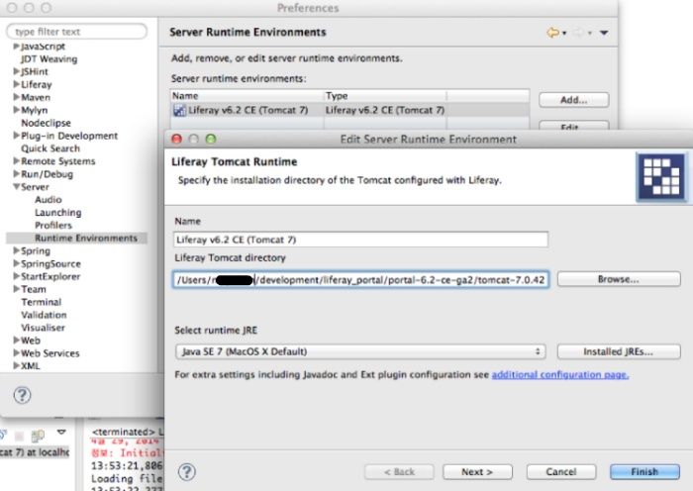
Task: Open the Select runtime JRE dropdown
Action: click(360, 351)
